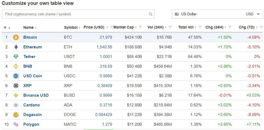264x130 pixels.
Task: Open the Total Vol column filter
Action: (200, 27)
